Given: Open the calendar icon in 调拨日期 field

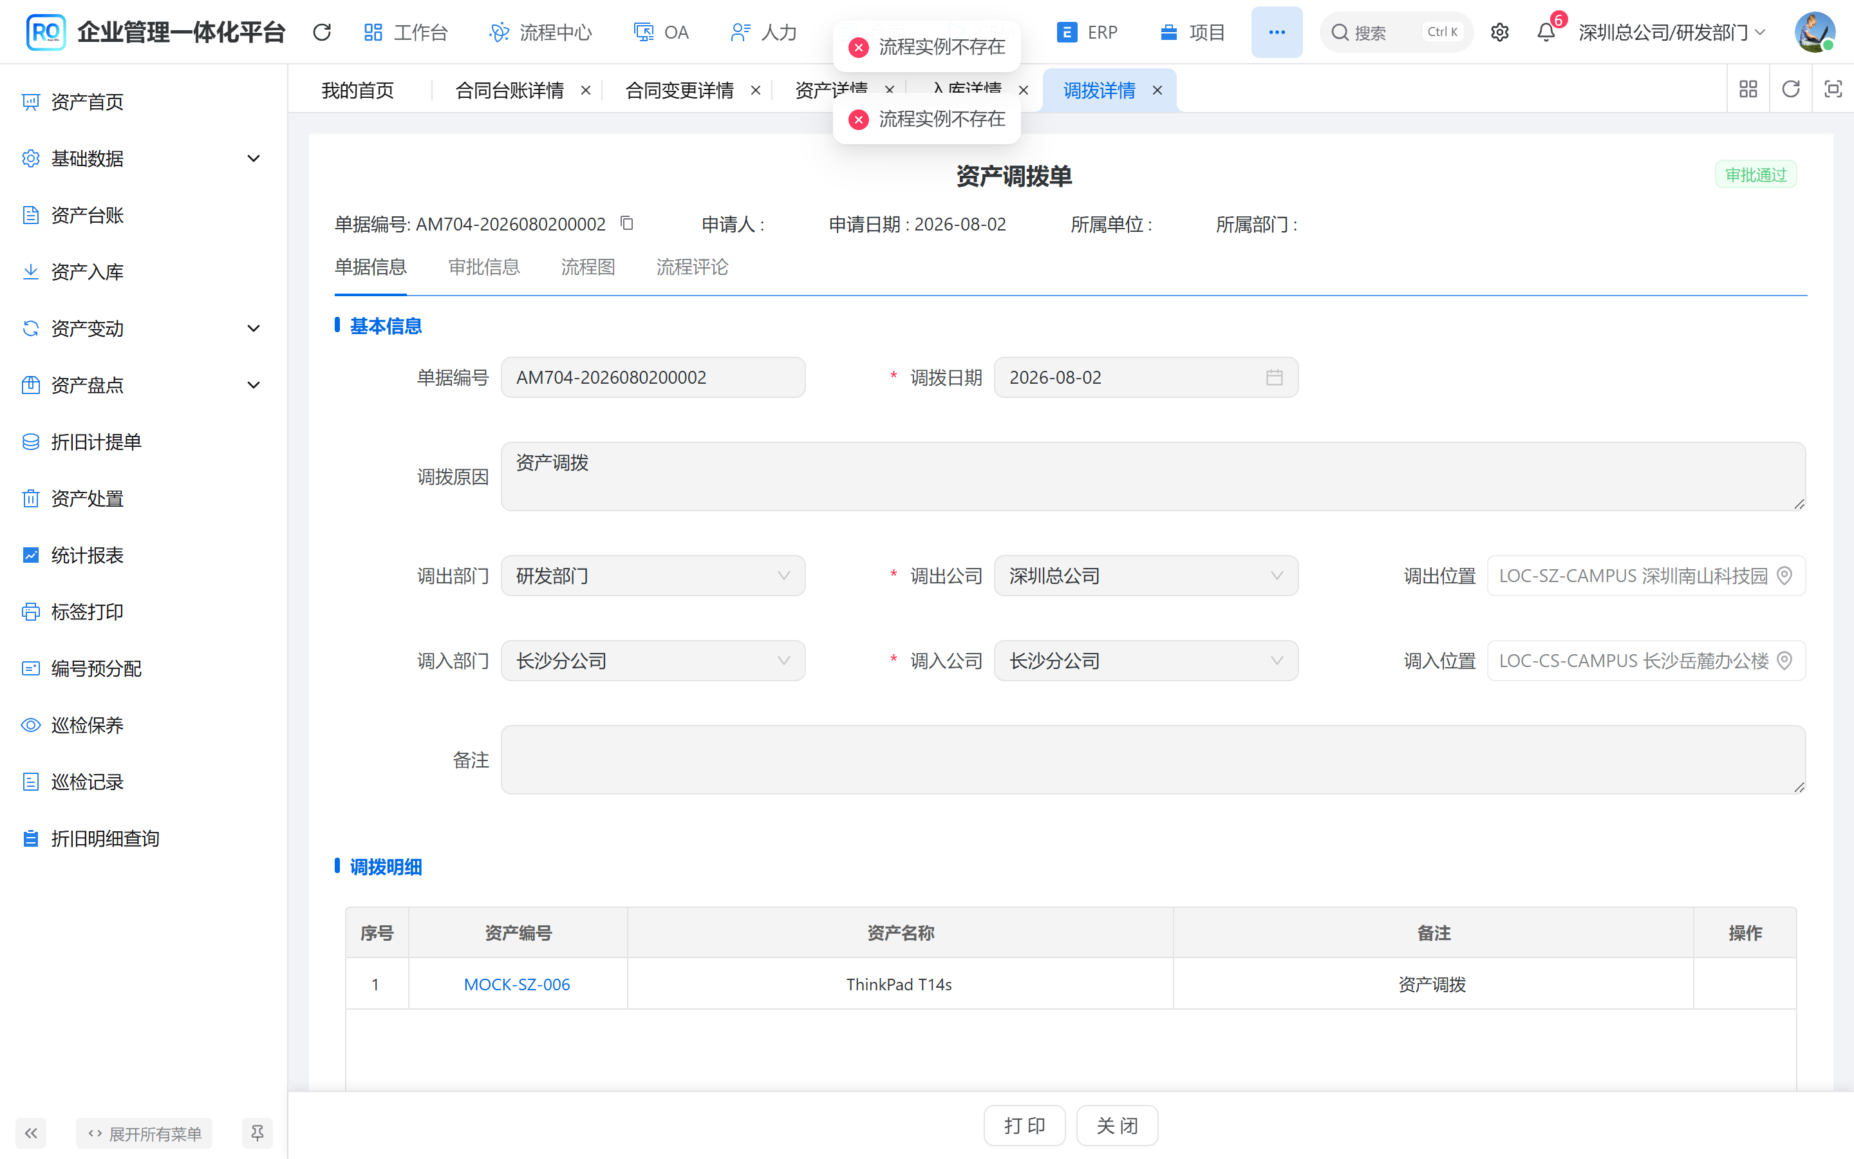Looking at the screenshot, I should tap(1274, 377).
